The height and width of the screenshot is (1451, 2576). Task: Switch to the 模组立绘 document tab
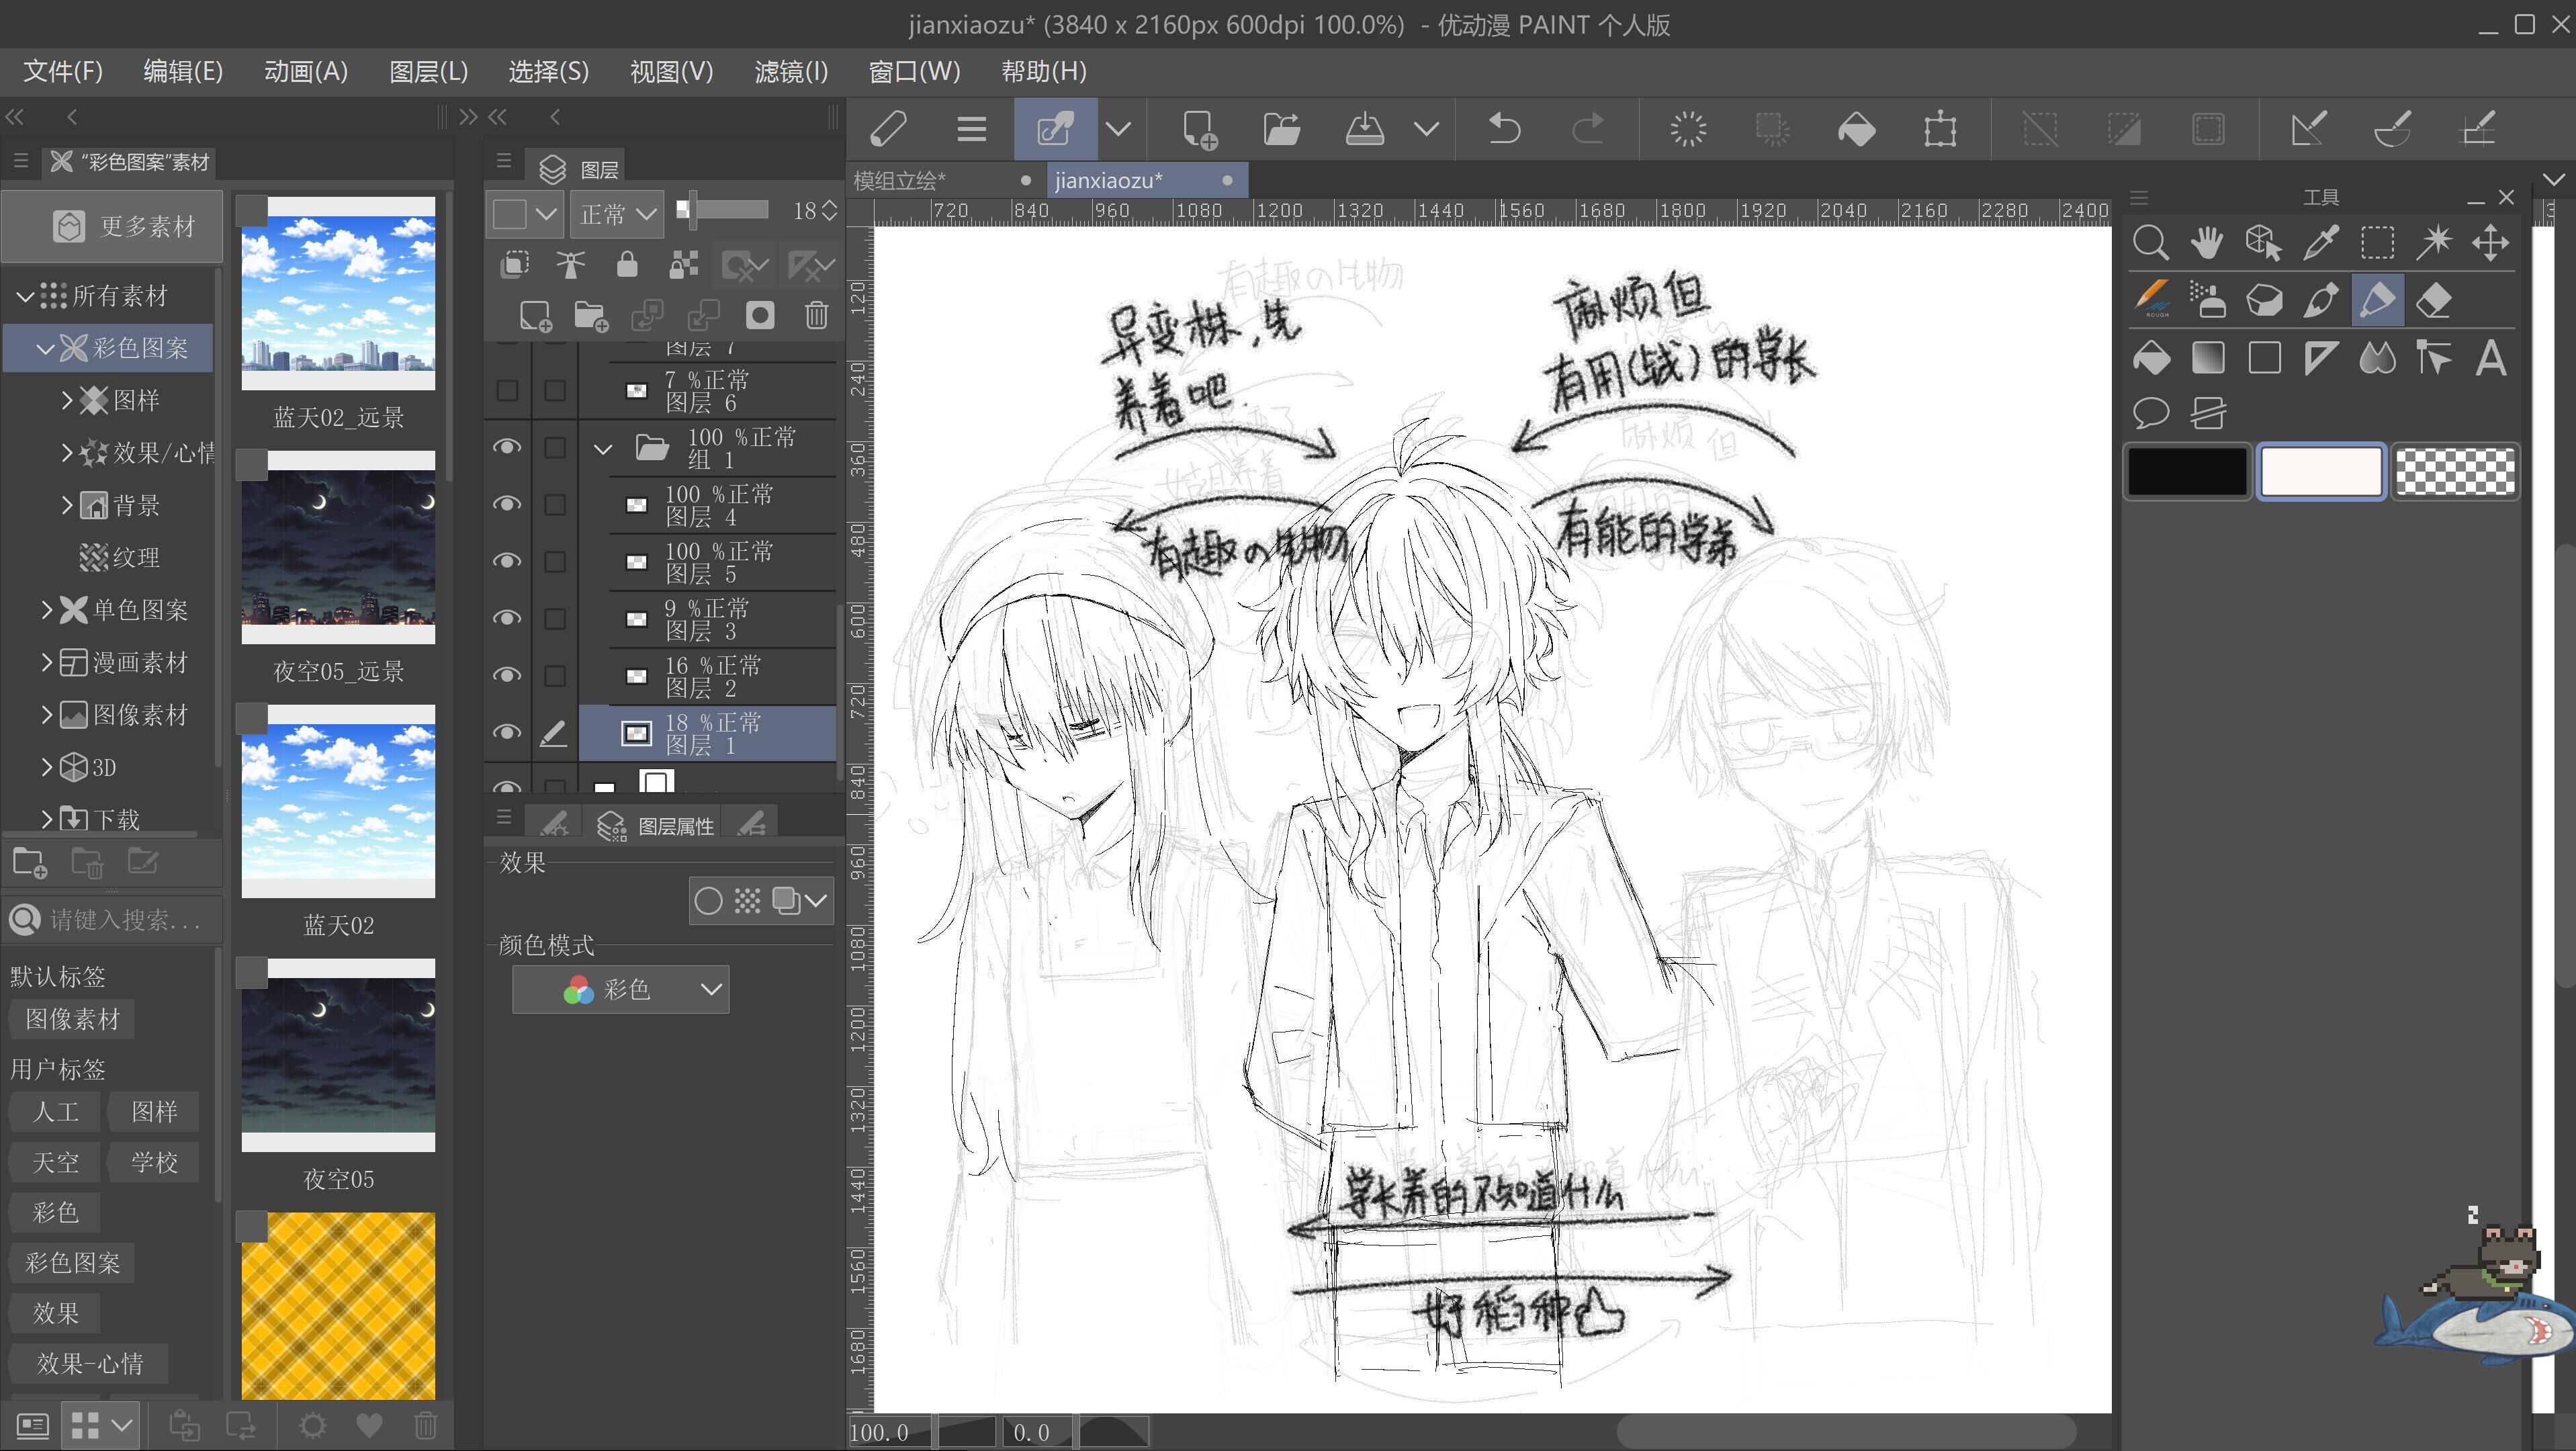point(899,181)
